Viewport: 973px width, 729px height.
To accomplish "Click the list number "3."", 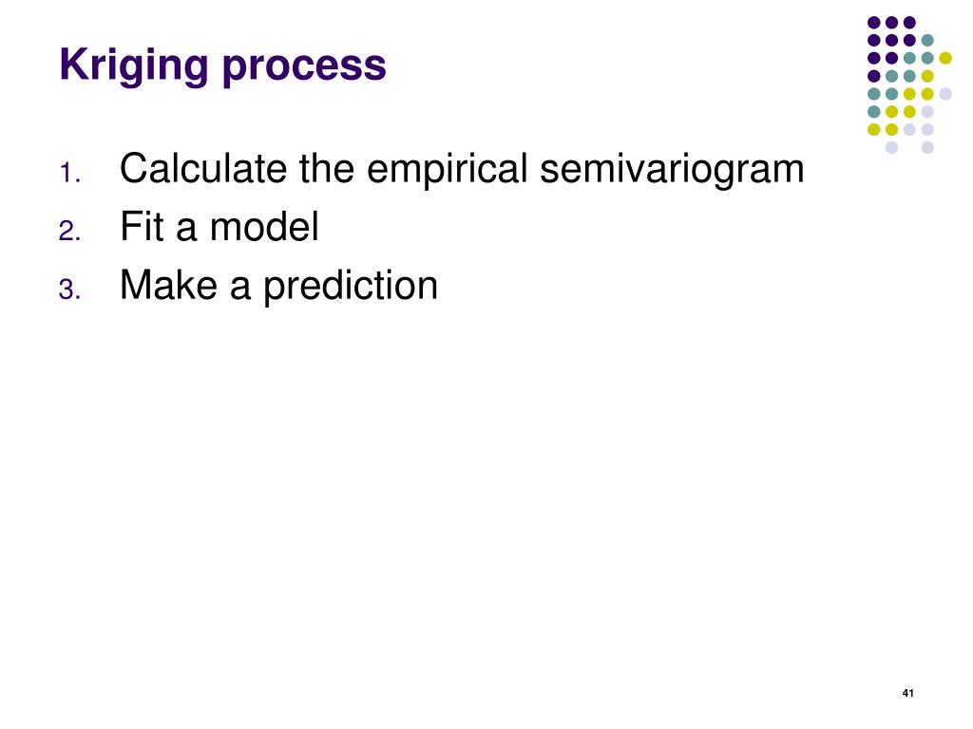I will coord(70,290).
